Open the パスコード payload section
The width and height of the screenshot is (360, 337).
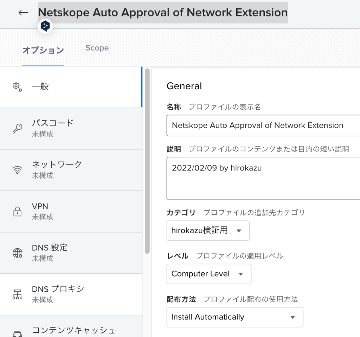pos(71,129)
